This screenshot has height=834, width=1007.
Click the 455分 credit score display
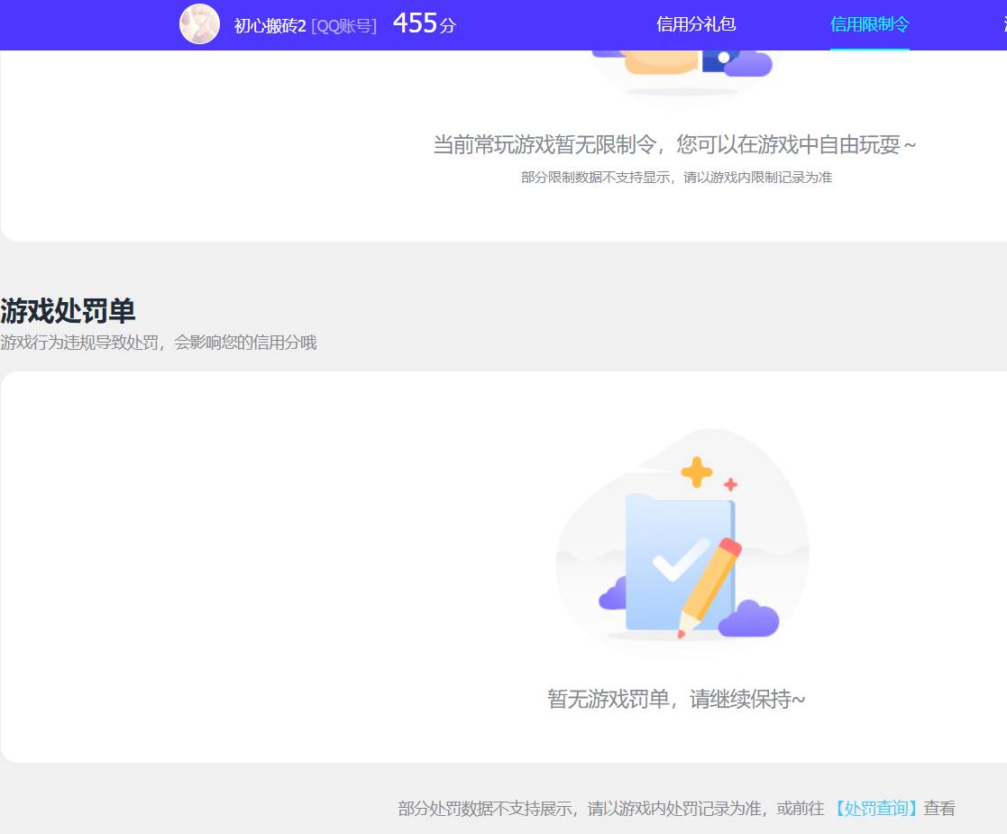424,23
